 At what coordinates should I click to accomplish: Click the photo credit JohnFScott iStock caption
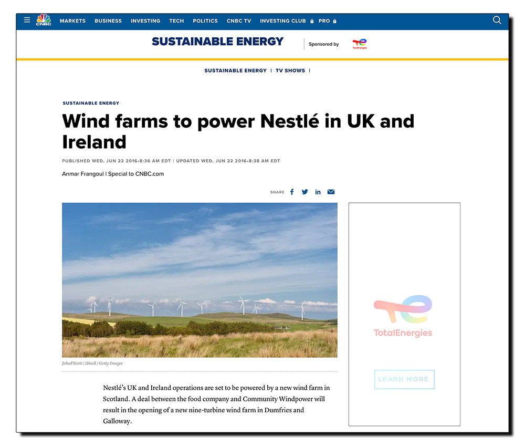click(x=92, y=363)
